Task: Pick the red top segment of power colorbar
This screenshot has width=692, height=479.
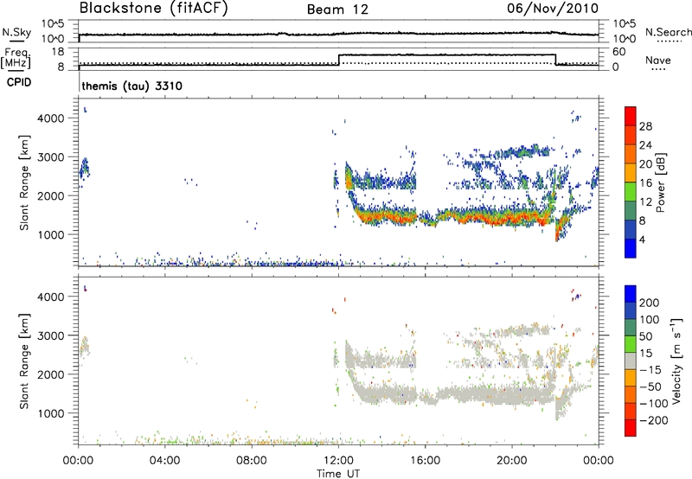Action: [x=631, y=116]
